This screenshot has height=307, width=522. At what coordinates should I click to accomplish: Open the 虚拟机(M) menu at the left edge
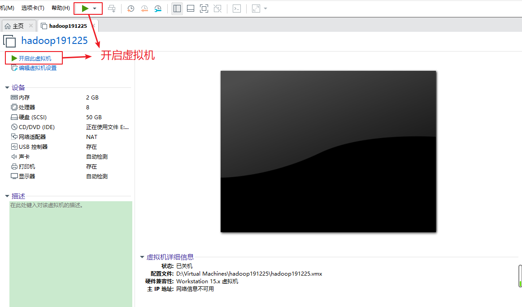tap(7, 8)
